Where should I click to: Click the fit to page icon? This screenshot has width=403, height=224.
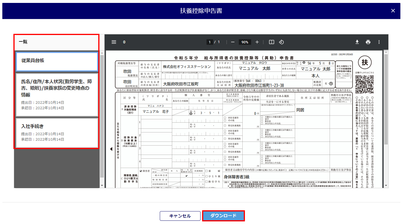pos(271,42)
